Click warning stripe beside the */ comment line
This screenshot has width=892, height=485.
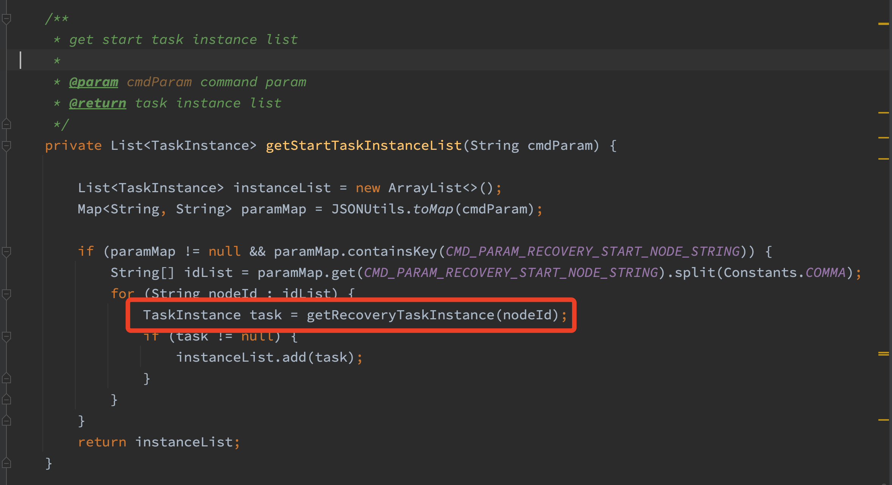(x=883, y=113)
